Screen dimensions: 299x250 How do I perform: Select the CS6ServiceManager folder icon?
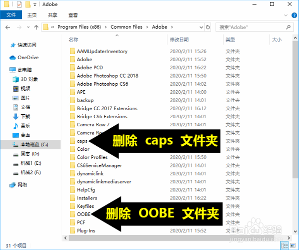coord(72,165)
